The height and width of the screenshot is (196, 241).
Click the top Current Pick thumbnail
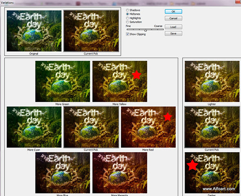91,31
